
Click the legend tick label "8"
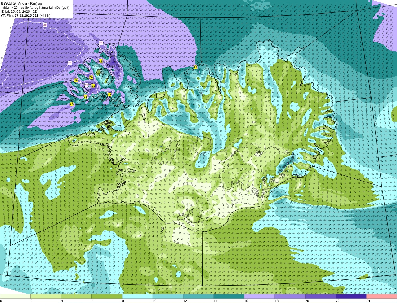pos(123,301)
